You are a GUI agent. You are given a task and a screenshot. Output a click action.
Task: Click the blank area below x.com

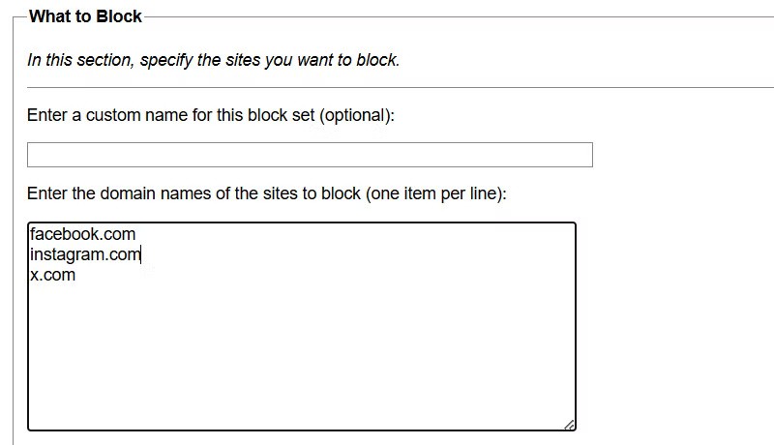click(x=300, y=358)
